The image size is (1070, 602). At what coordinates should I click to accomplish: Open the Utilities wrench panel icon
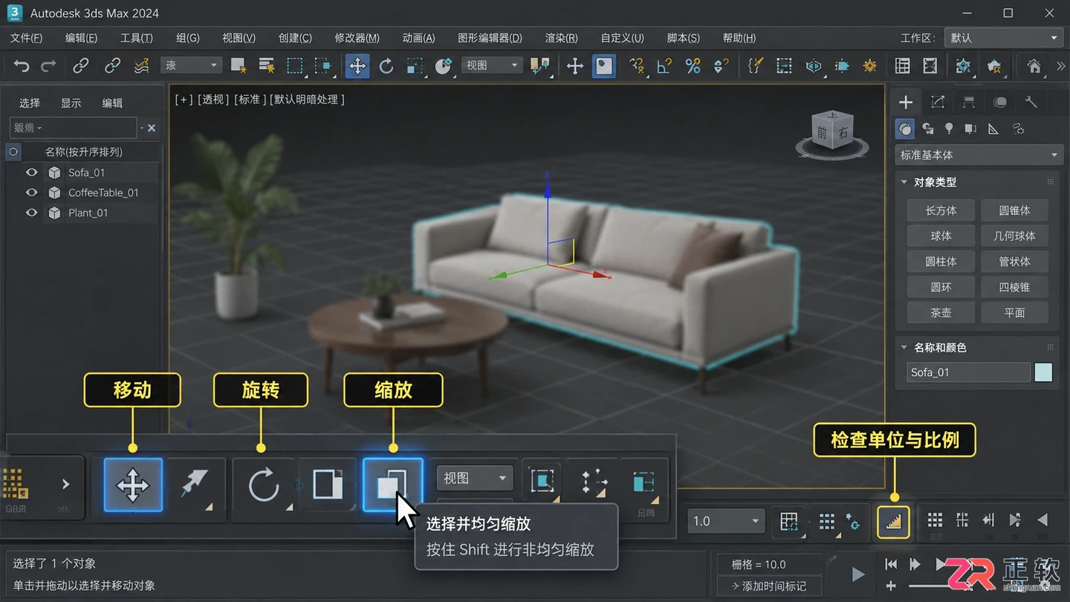click(x=1031, y=103)
